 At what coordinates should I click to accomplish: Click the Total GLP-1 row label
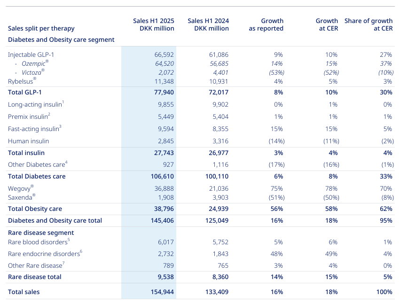pyautogui.click(x=25, y=93)
